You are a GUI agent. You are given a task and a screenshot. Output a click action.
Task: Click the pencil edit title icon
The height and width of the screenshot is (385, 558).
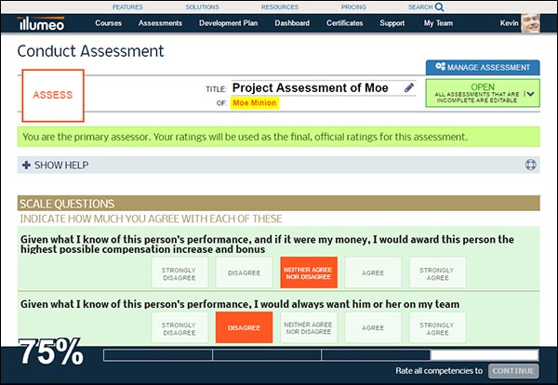(x=409, y=87)
